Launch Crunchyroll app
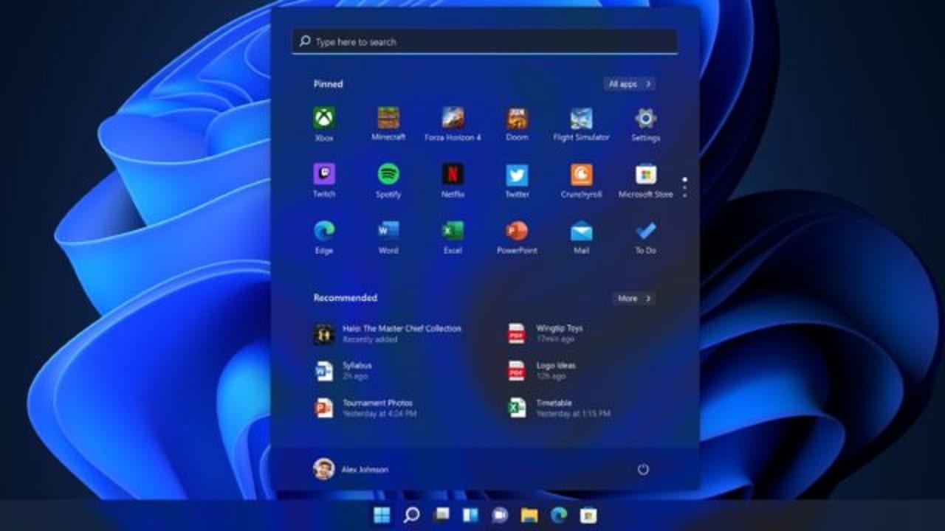The height and width of the screenshot is (531, 945). [x=581, y=181]
